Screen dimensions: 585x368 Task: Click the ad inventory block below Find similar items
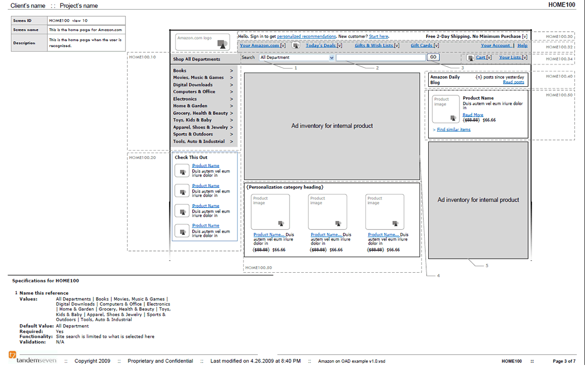click(x=478, y=200)
